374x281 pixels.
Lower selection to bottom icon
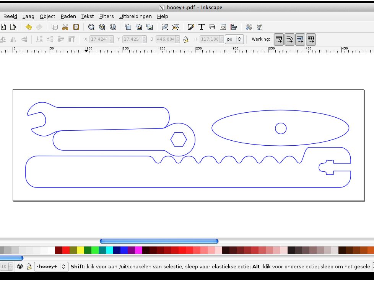tap(39, 39)
